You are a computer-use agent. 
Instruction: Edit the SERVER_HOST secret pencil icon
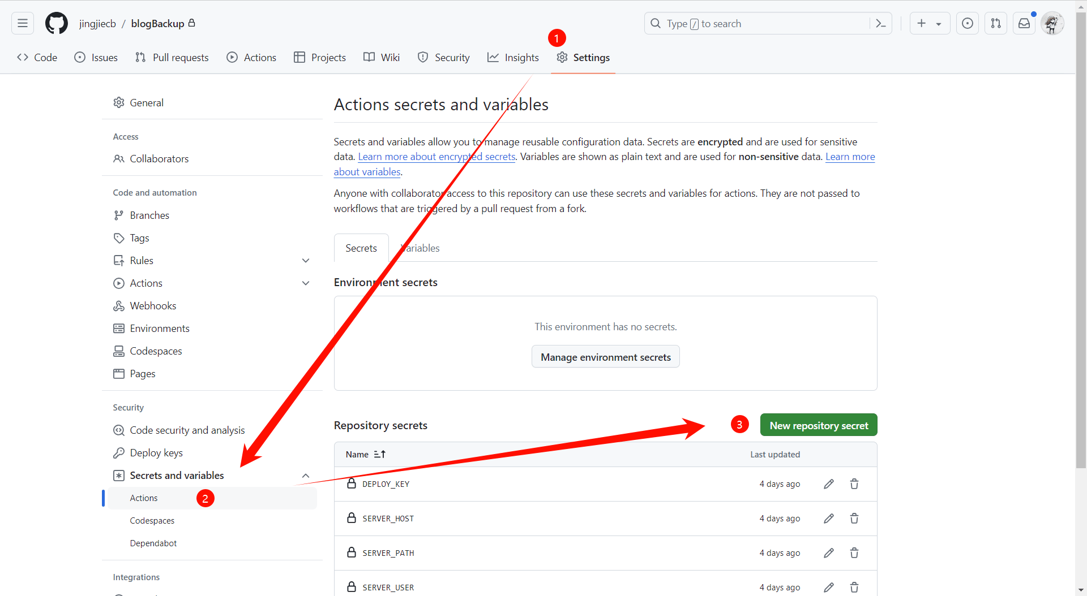829,519
